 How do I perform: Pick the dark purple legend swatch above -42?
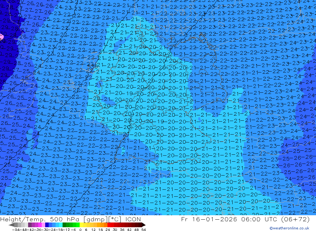pos(30,225)
